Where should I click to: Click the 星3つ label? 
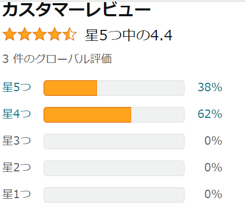17,140
